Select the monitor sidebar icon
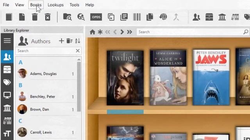This screenshot has height=140, width=250. point(7,95)
